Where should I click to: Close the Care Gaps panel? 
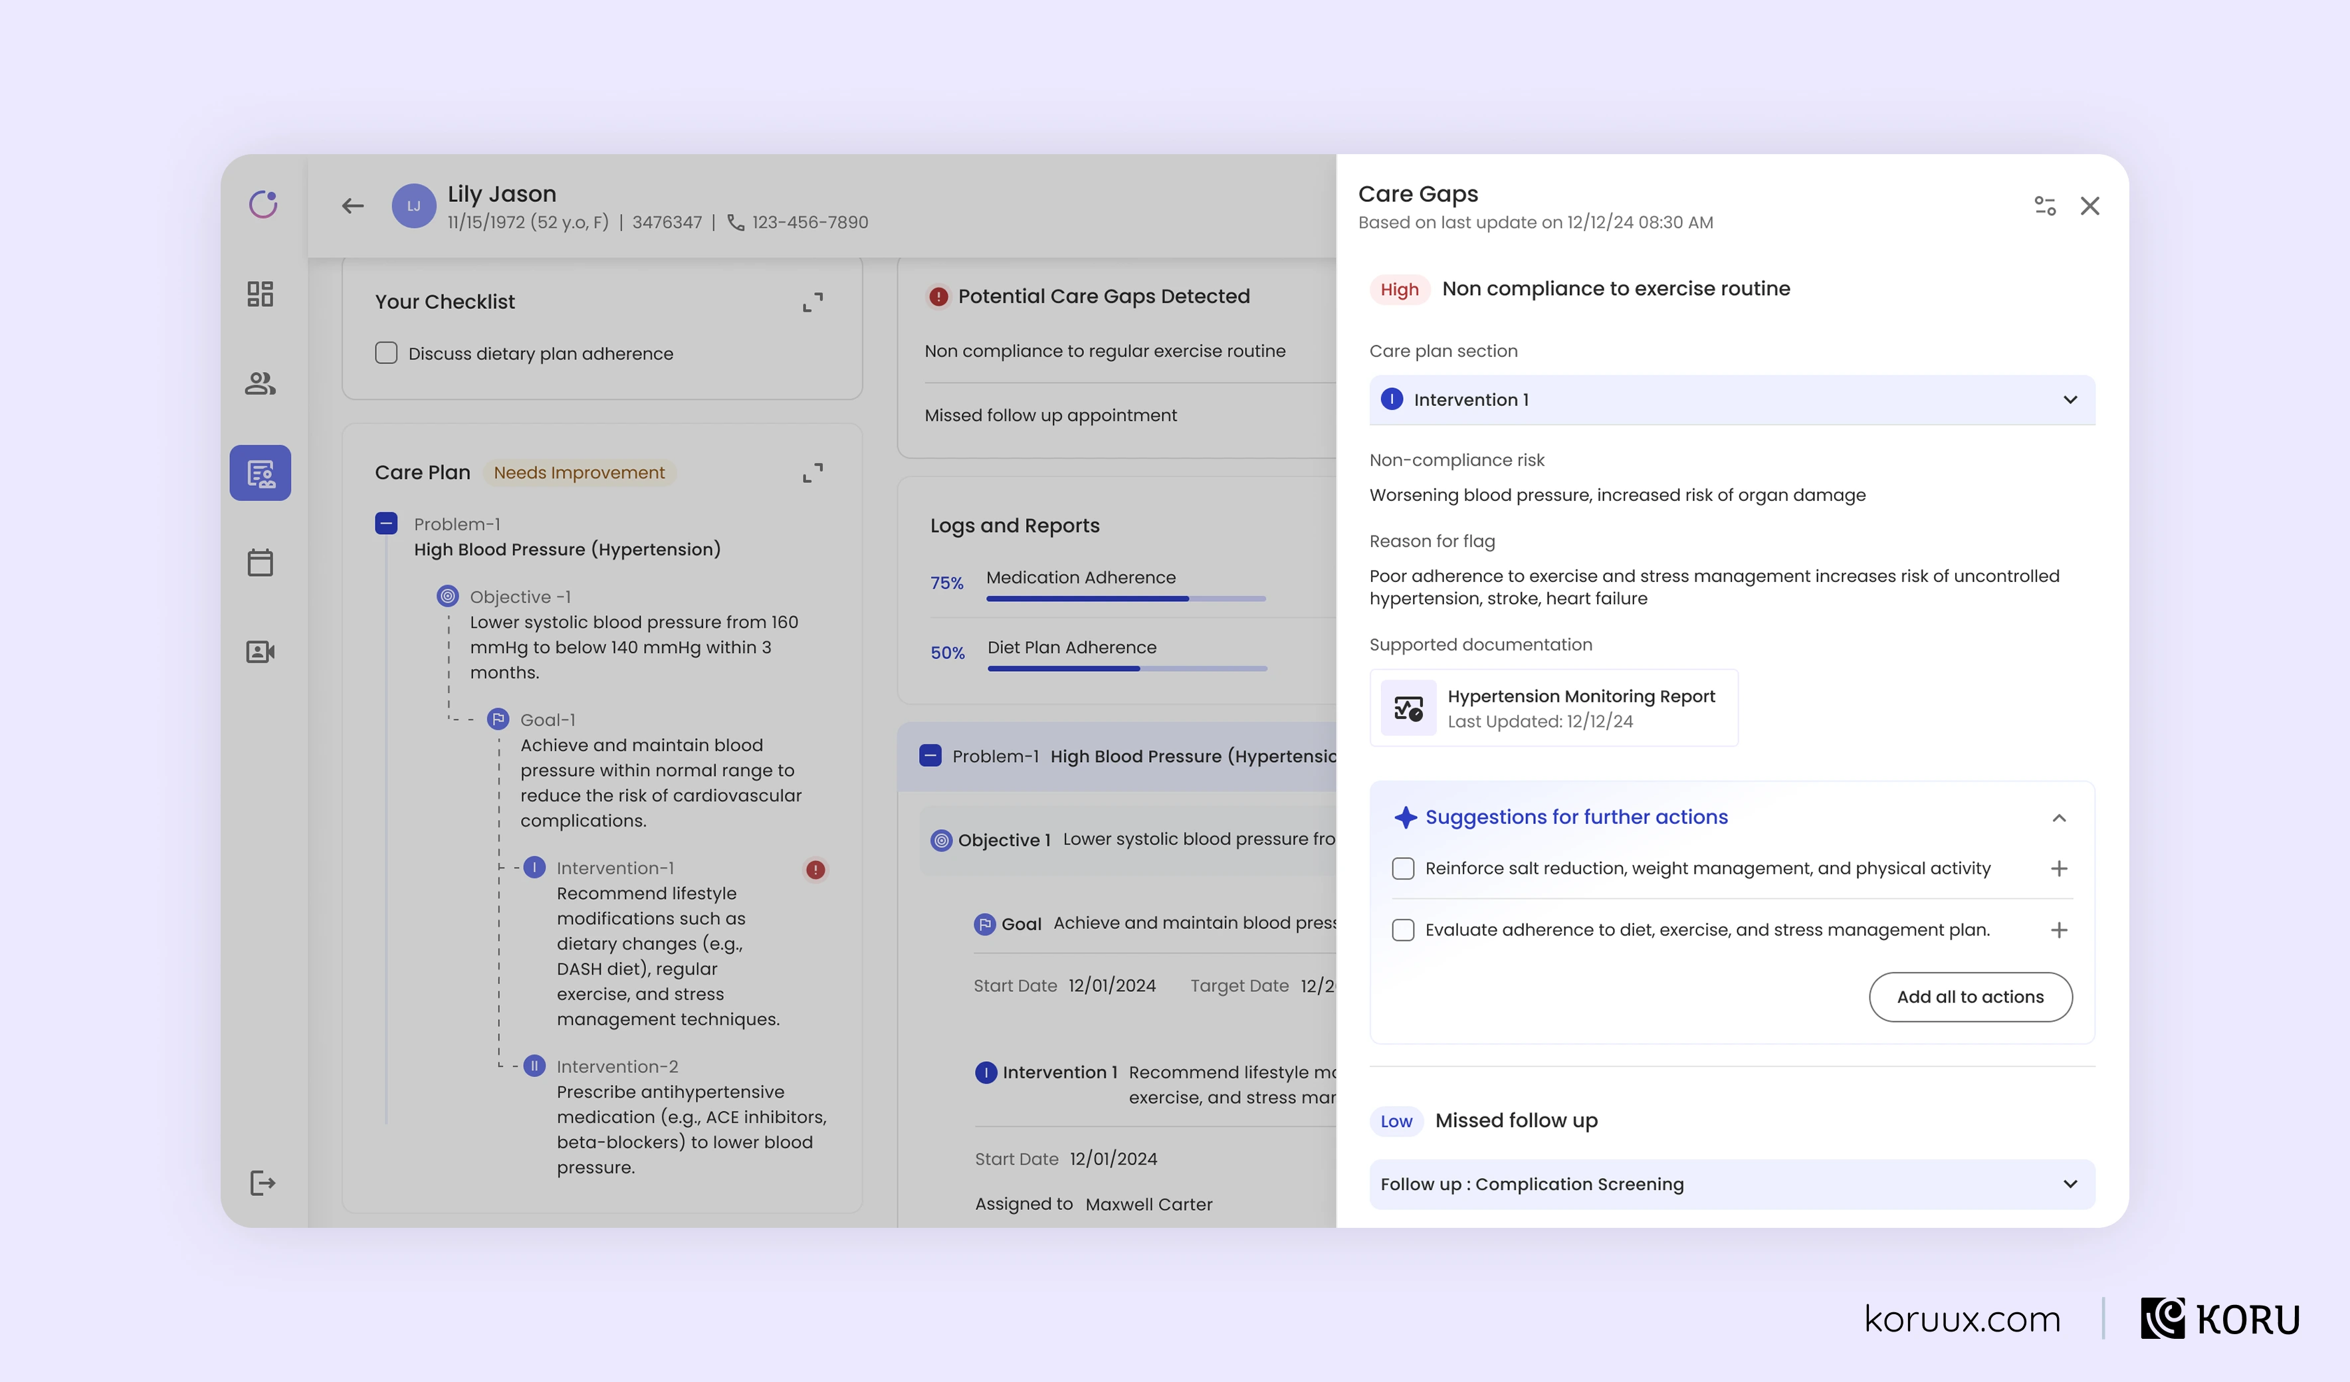[2090, 206]
